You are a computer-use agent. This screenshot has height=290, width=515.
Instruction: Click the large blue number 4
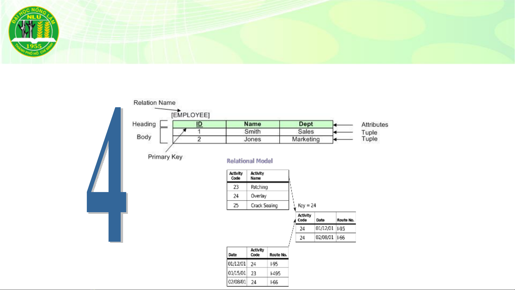(107, 174)
